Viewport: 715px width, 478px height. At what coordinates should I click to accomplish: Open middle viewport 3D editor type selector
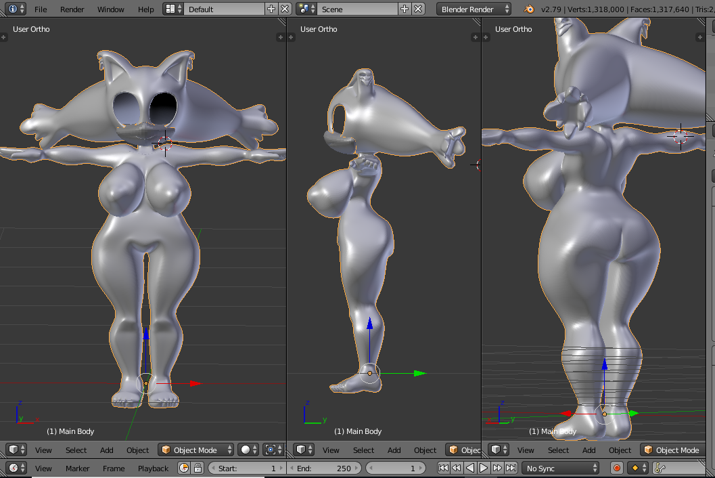(304, 450)
